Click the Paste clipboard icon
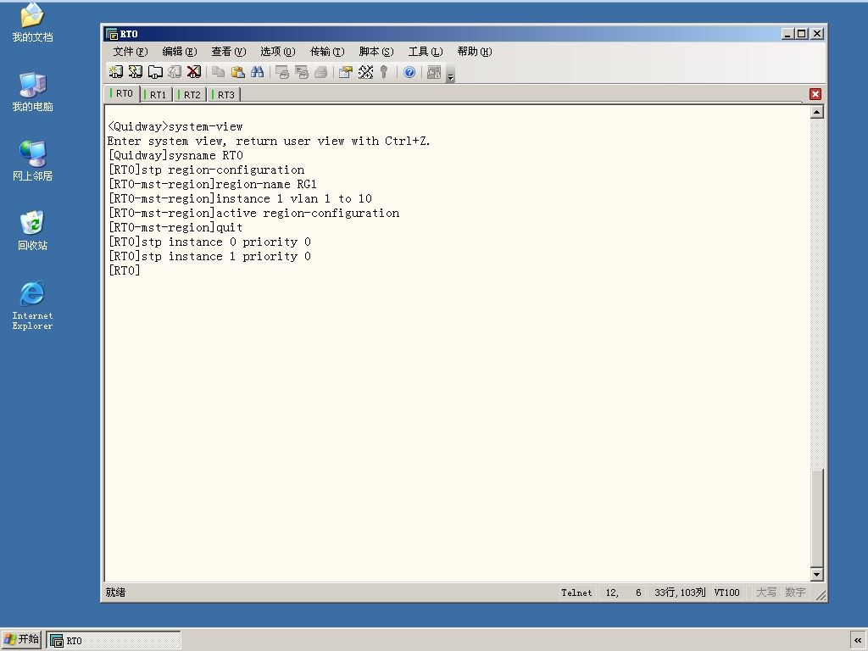 coord(238,72)
